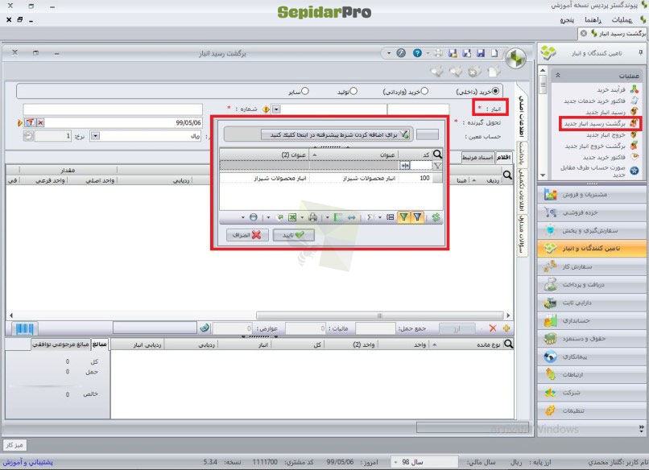Refresh the warehouse list via the green arrows icon
This screenshot has width=649, height=470.
(436, 217)
